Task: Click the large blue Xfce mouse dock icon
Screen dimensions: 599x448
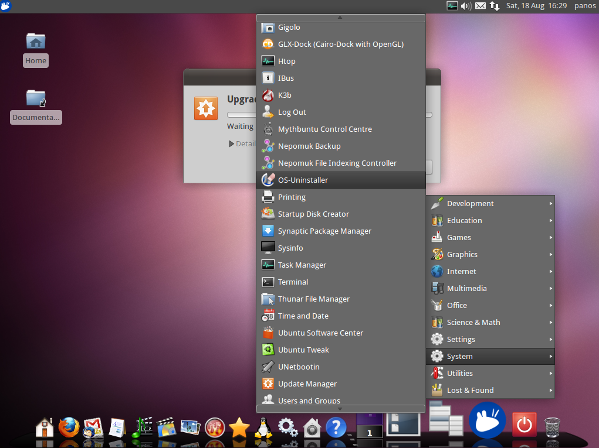Action: coord(488,420)
